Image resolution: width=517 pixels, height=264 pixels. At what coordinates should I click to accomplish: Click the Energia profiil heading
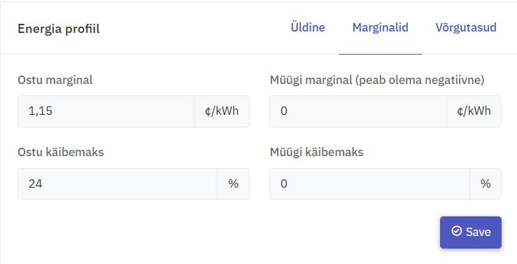58,29
